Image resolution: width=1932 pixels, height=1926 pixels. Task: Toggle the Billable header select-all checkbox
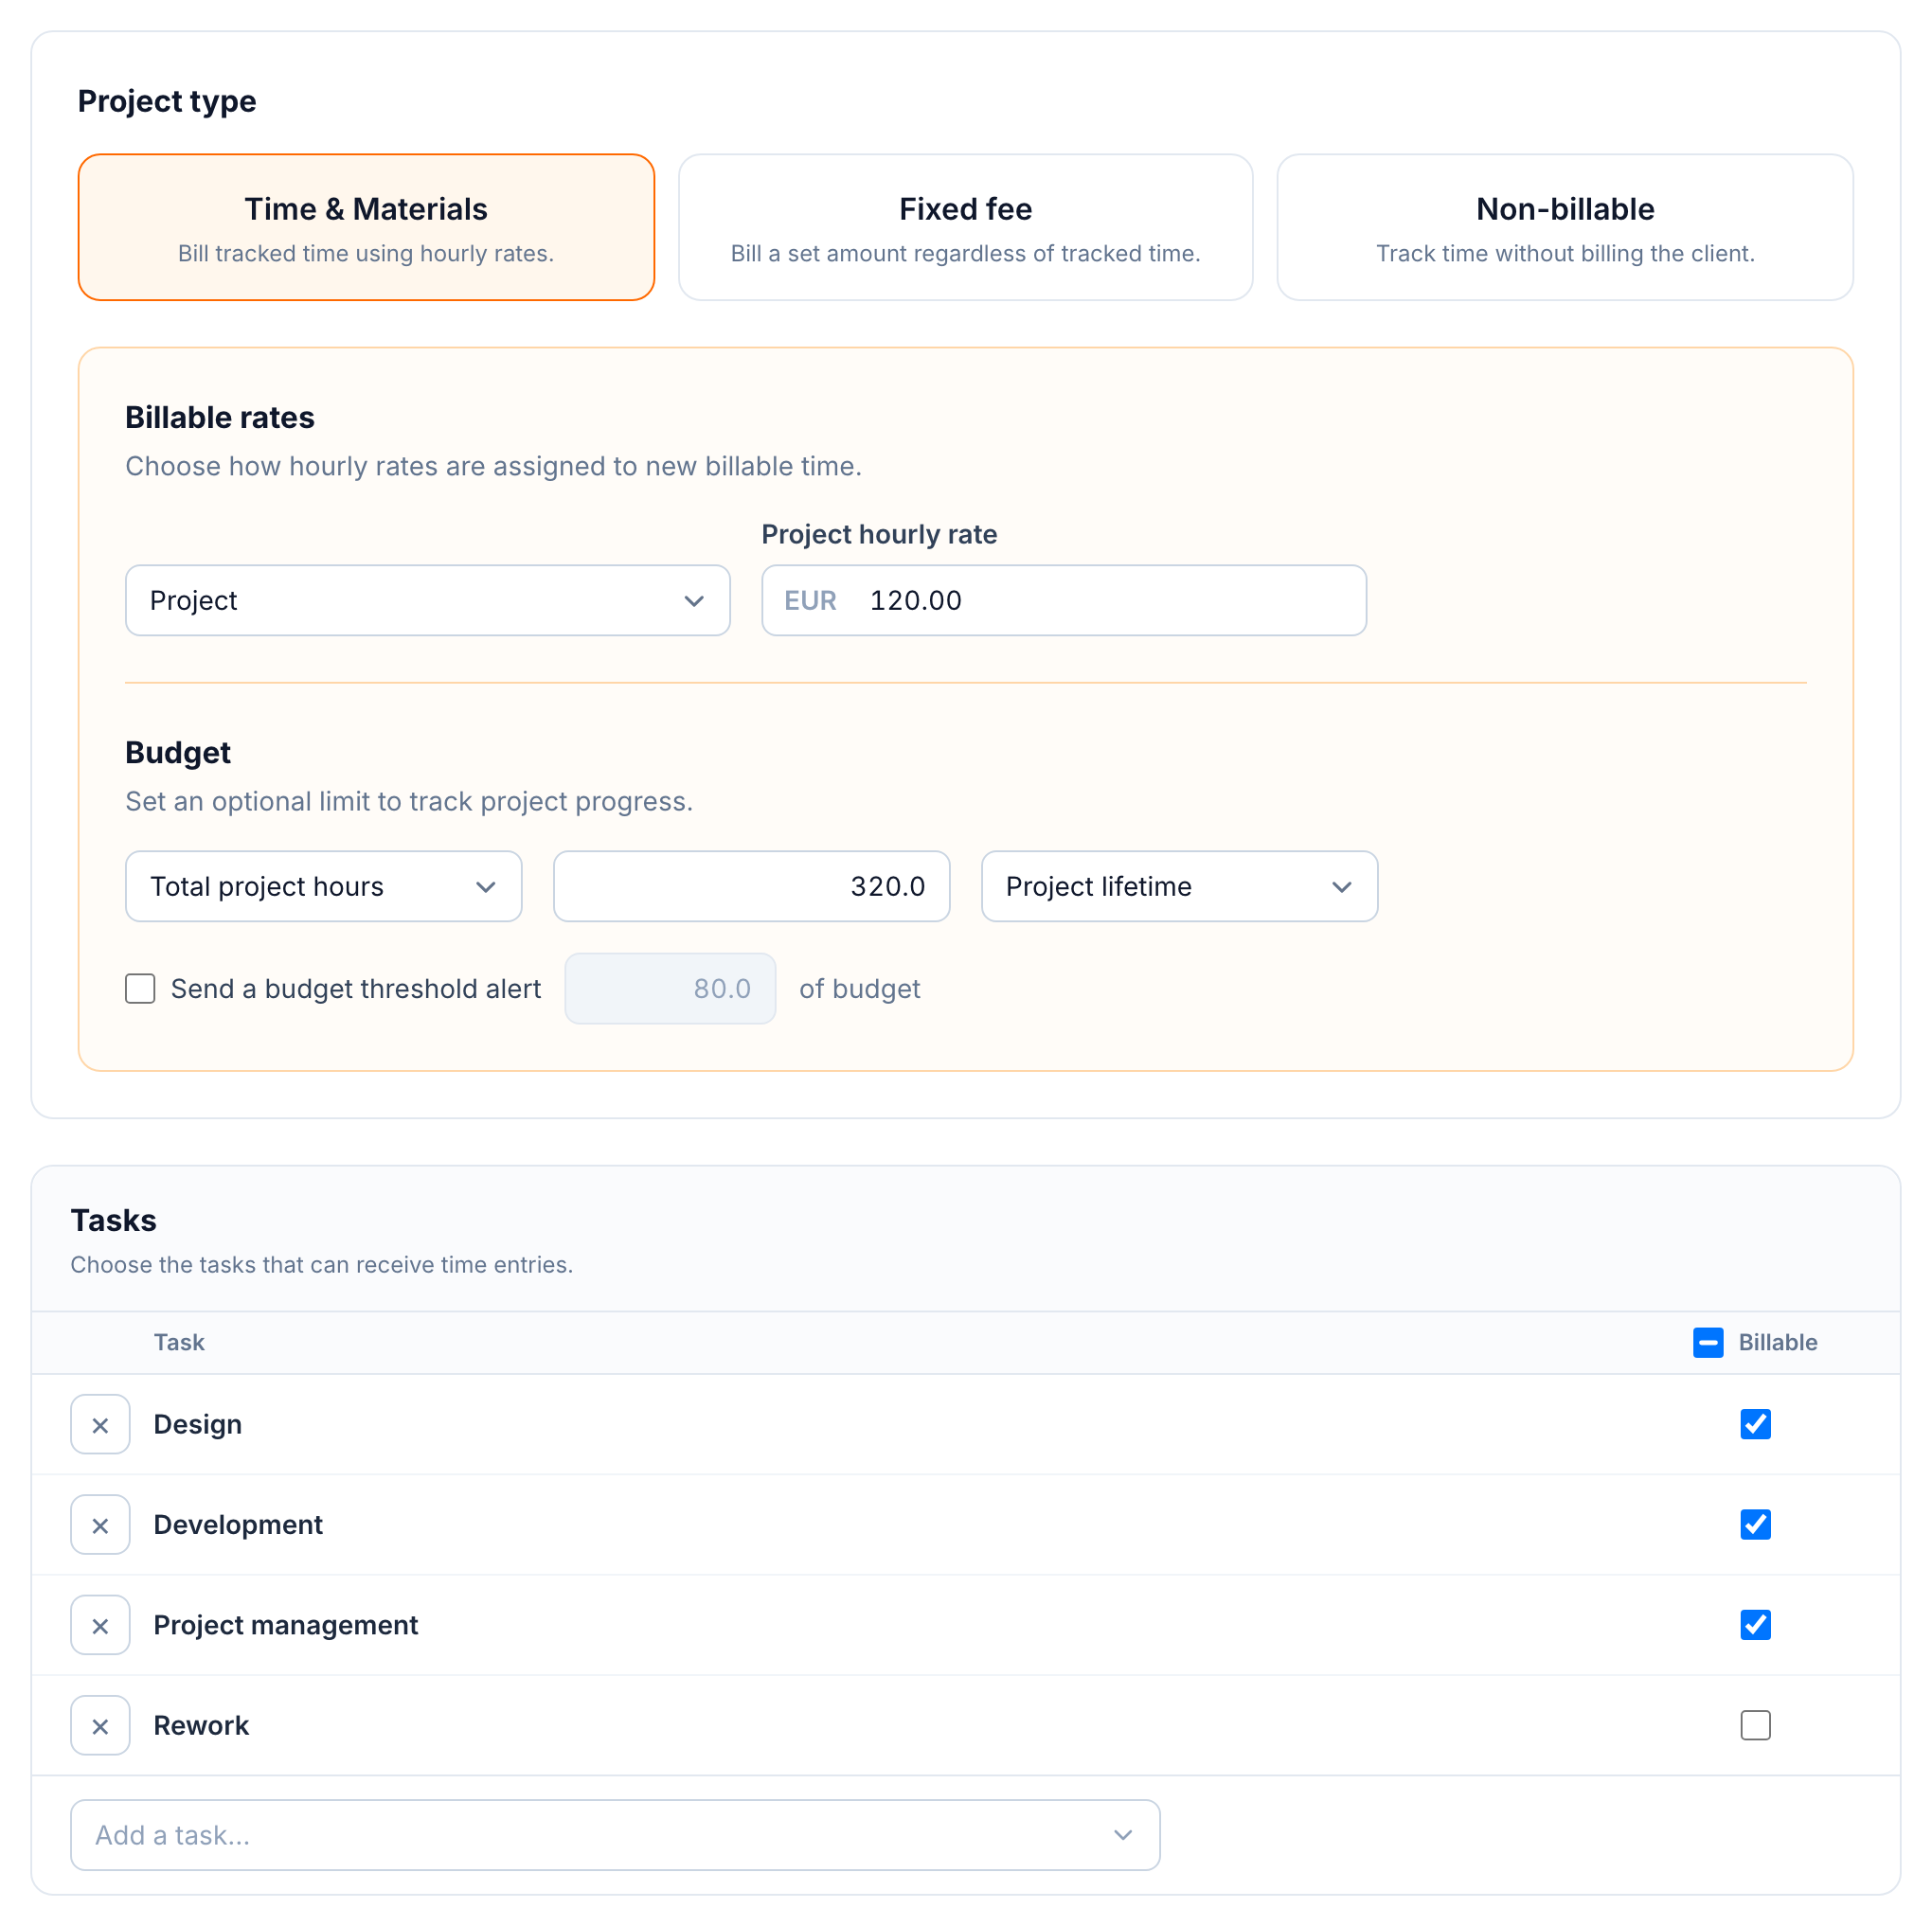click(x=1708, y=1342)
